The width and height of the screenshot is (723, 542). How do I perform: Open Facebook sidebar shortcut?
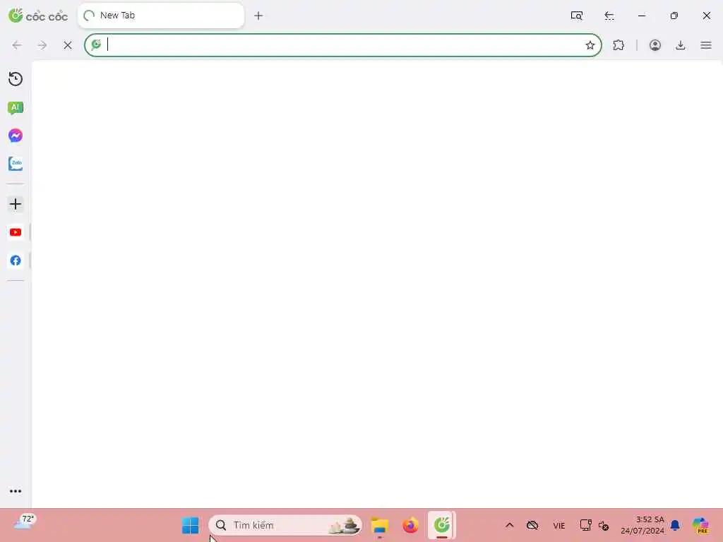(16, 260)
